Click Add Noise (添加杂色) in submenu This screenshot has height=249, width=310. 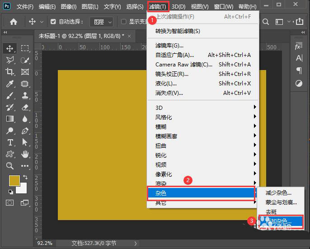click(281, 221)
